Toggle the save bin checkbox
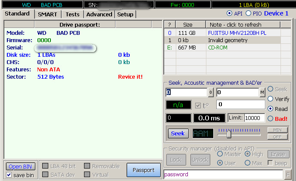The height and width of the screenshot is (181, 296). click(x=9, y=175)
